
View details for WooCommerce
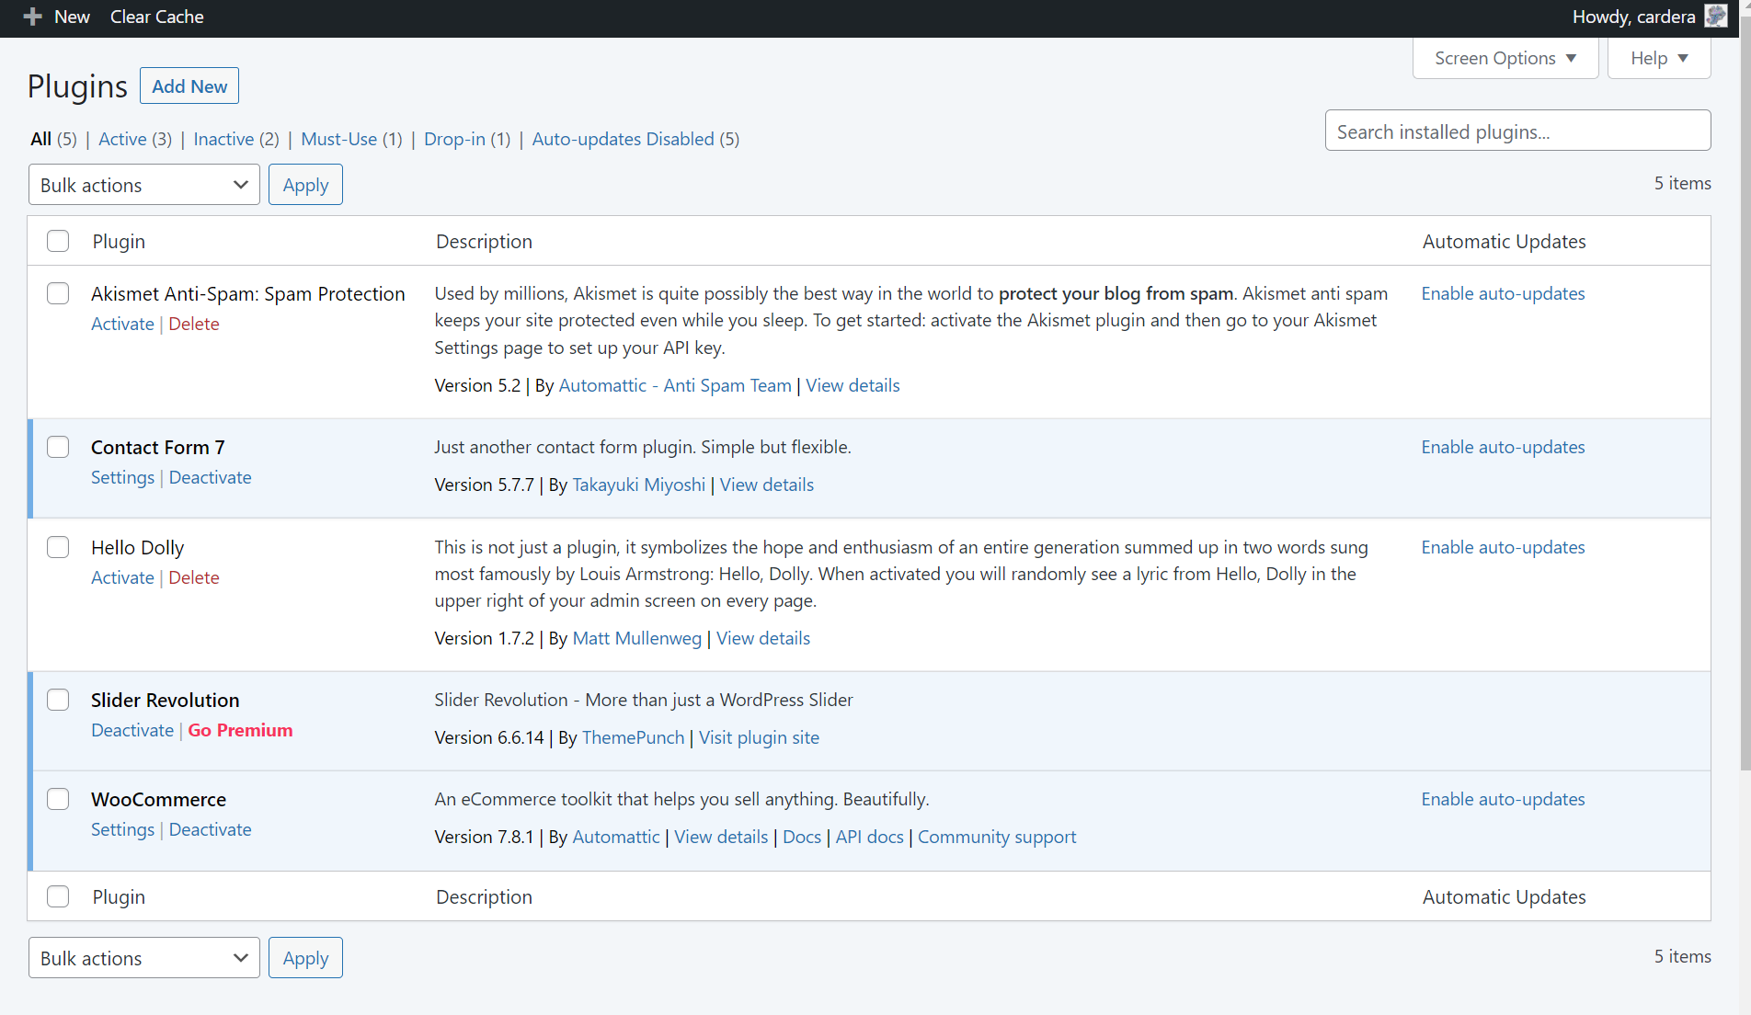[721, 837]
